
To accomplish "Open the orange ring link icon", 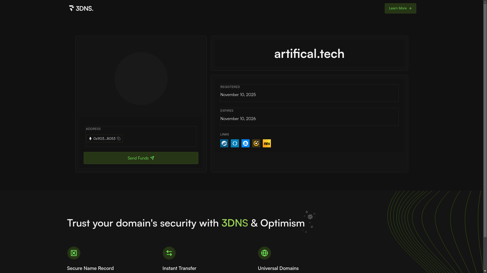I will pyautogui.click(x=256, y=143).
